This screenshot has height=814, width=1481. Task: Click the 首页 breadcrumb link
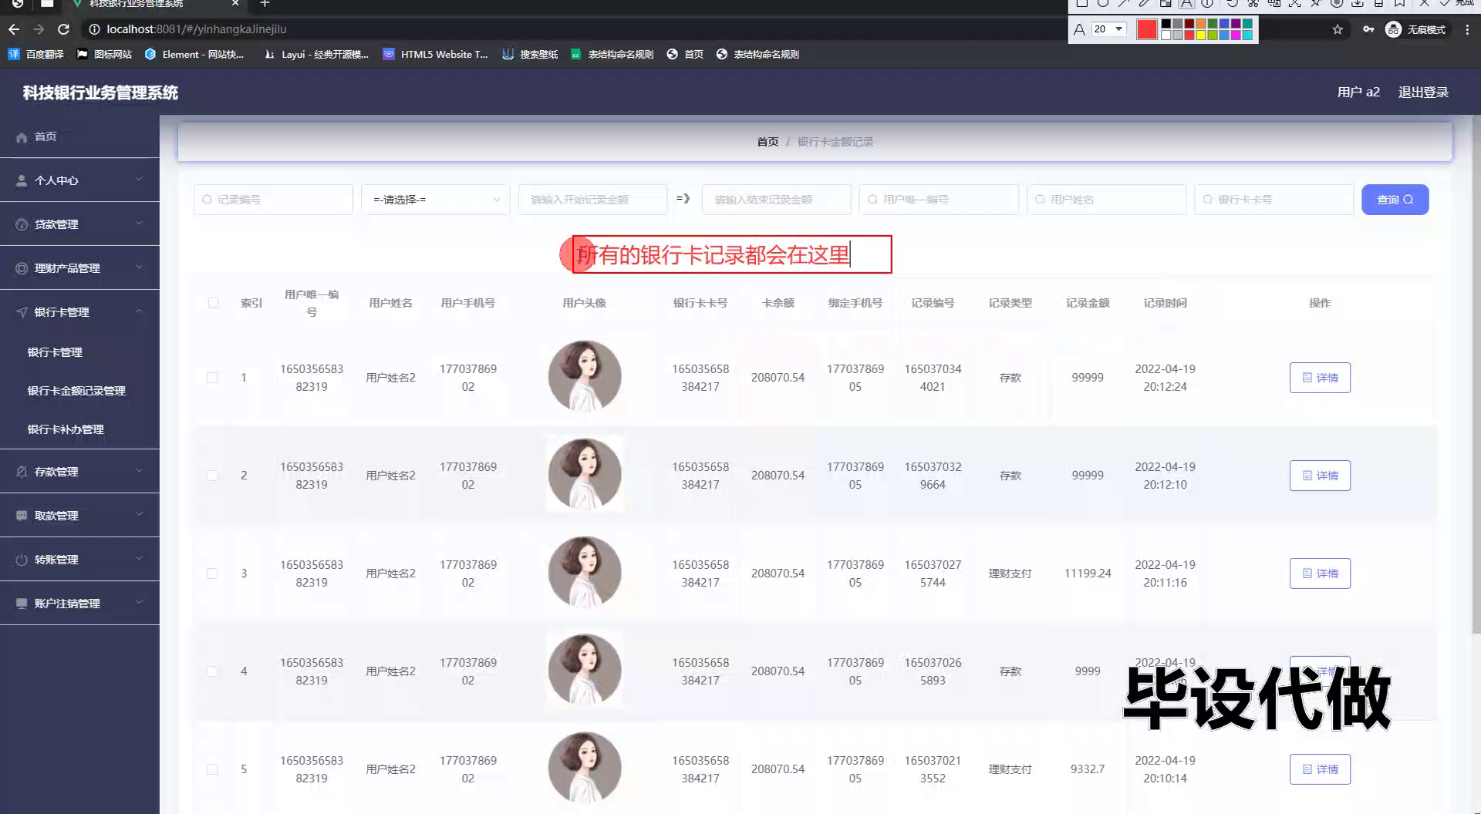coord(767,142)
